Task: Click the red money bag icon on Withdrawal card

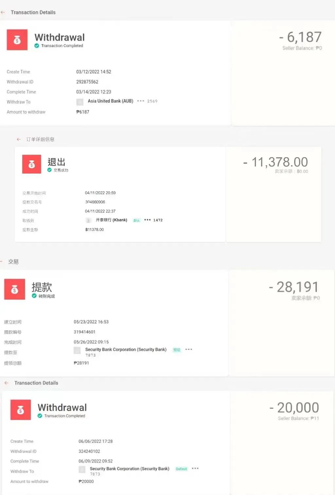Action: tap(17, 40)
